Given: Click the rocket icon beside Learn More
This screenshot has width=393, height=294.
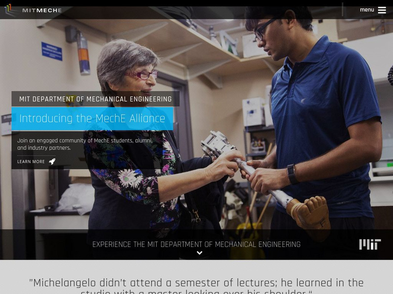Looking at the screenshot, I should tap(52, 162).
